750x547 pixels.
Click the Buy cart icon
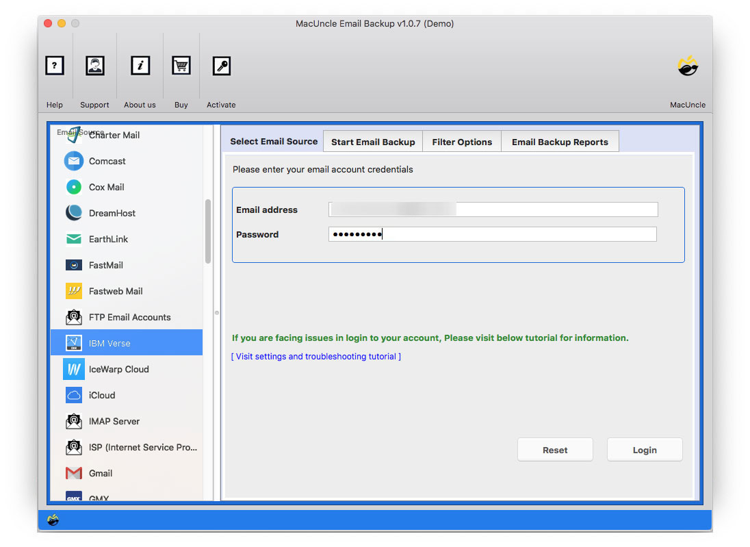click(x=181, y=66)
